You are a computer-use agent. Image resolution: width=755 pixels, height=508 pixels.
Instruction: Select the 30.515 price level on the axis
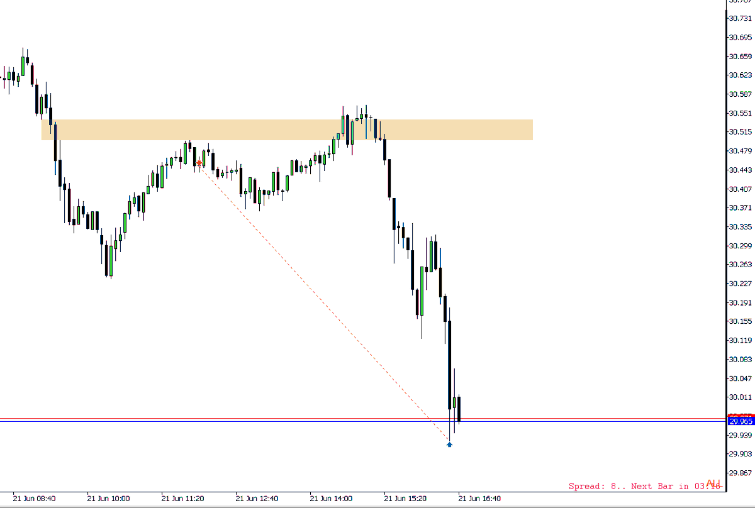point(739,133)
